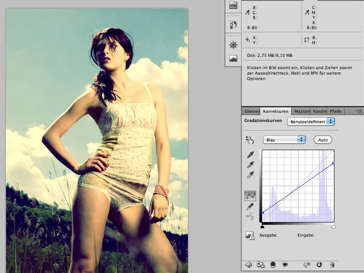Open the Blau channel dropdown
The height and width of the screenshot is (273, 364).
point(284,140)
